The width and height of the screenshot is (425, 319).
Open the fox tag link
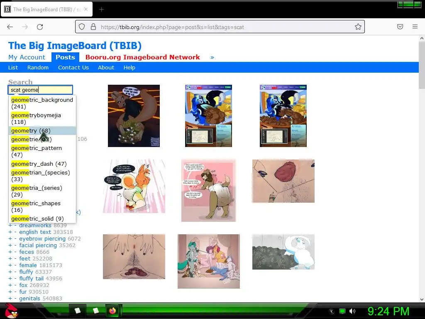tap(23, 285)
